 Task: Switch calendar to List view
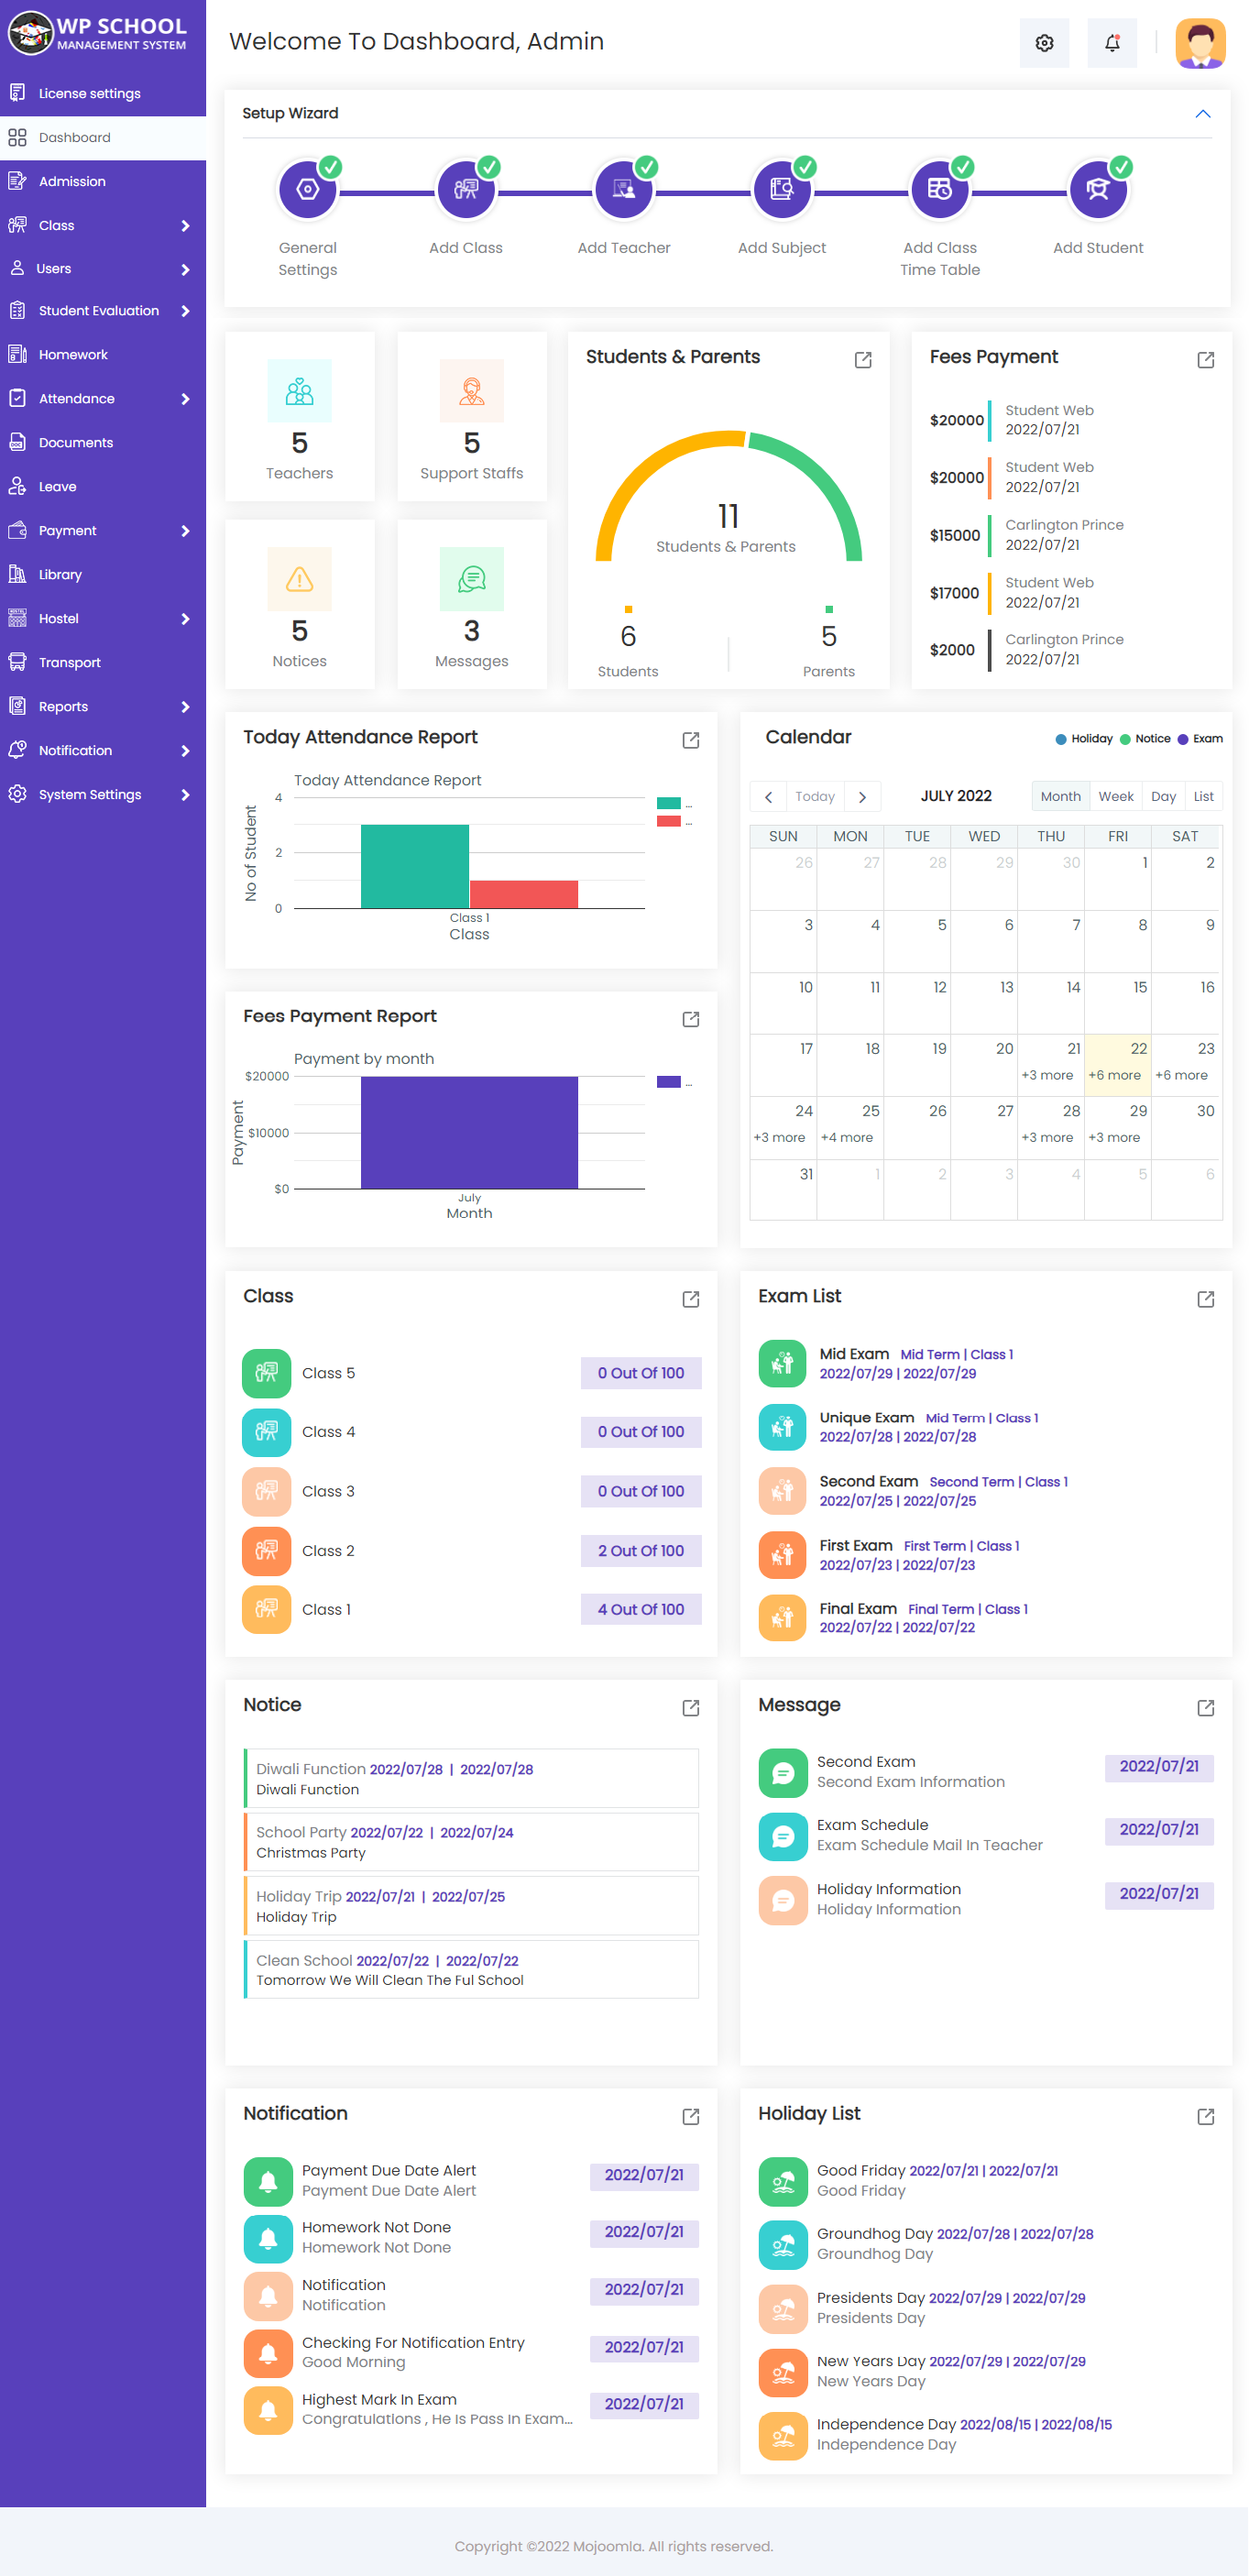[x=1203, y=797]
